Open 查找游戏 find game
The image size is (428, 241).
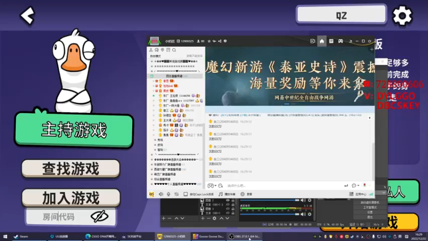point(71,168)
